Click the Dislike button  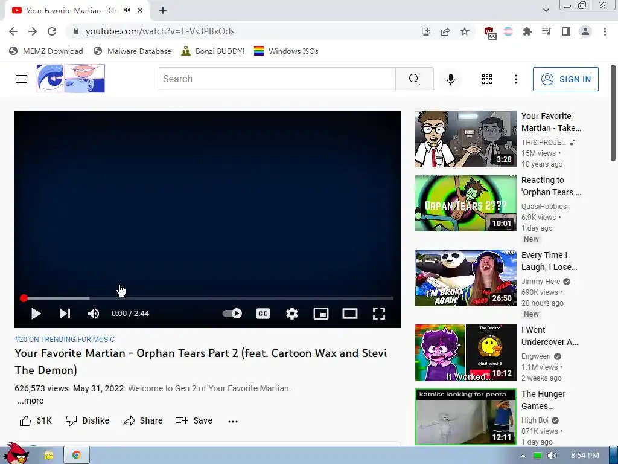coord(87,420)
